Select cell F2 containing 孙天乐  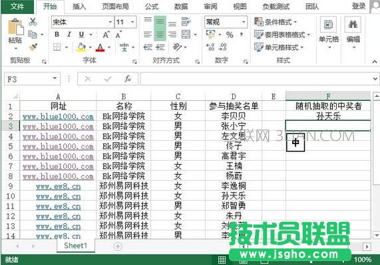click(328, 116)
